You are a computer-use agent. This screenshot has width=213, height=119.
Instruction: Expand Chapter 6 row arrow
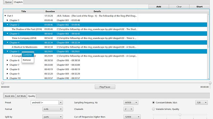(x=7, y=60)
